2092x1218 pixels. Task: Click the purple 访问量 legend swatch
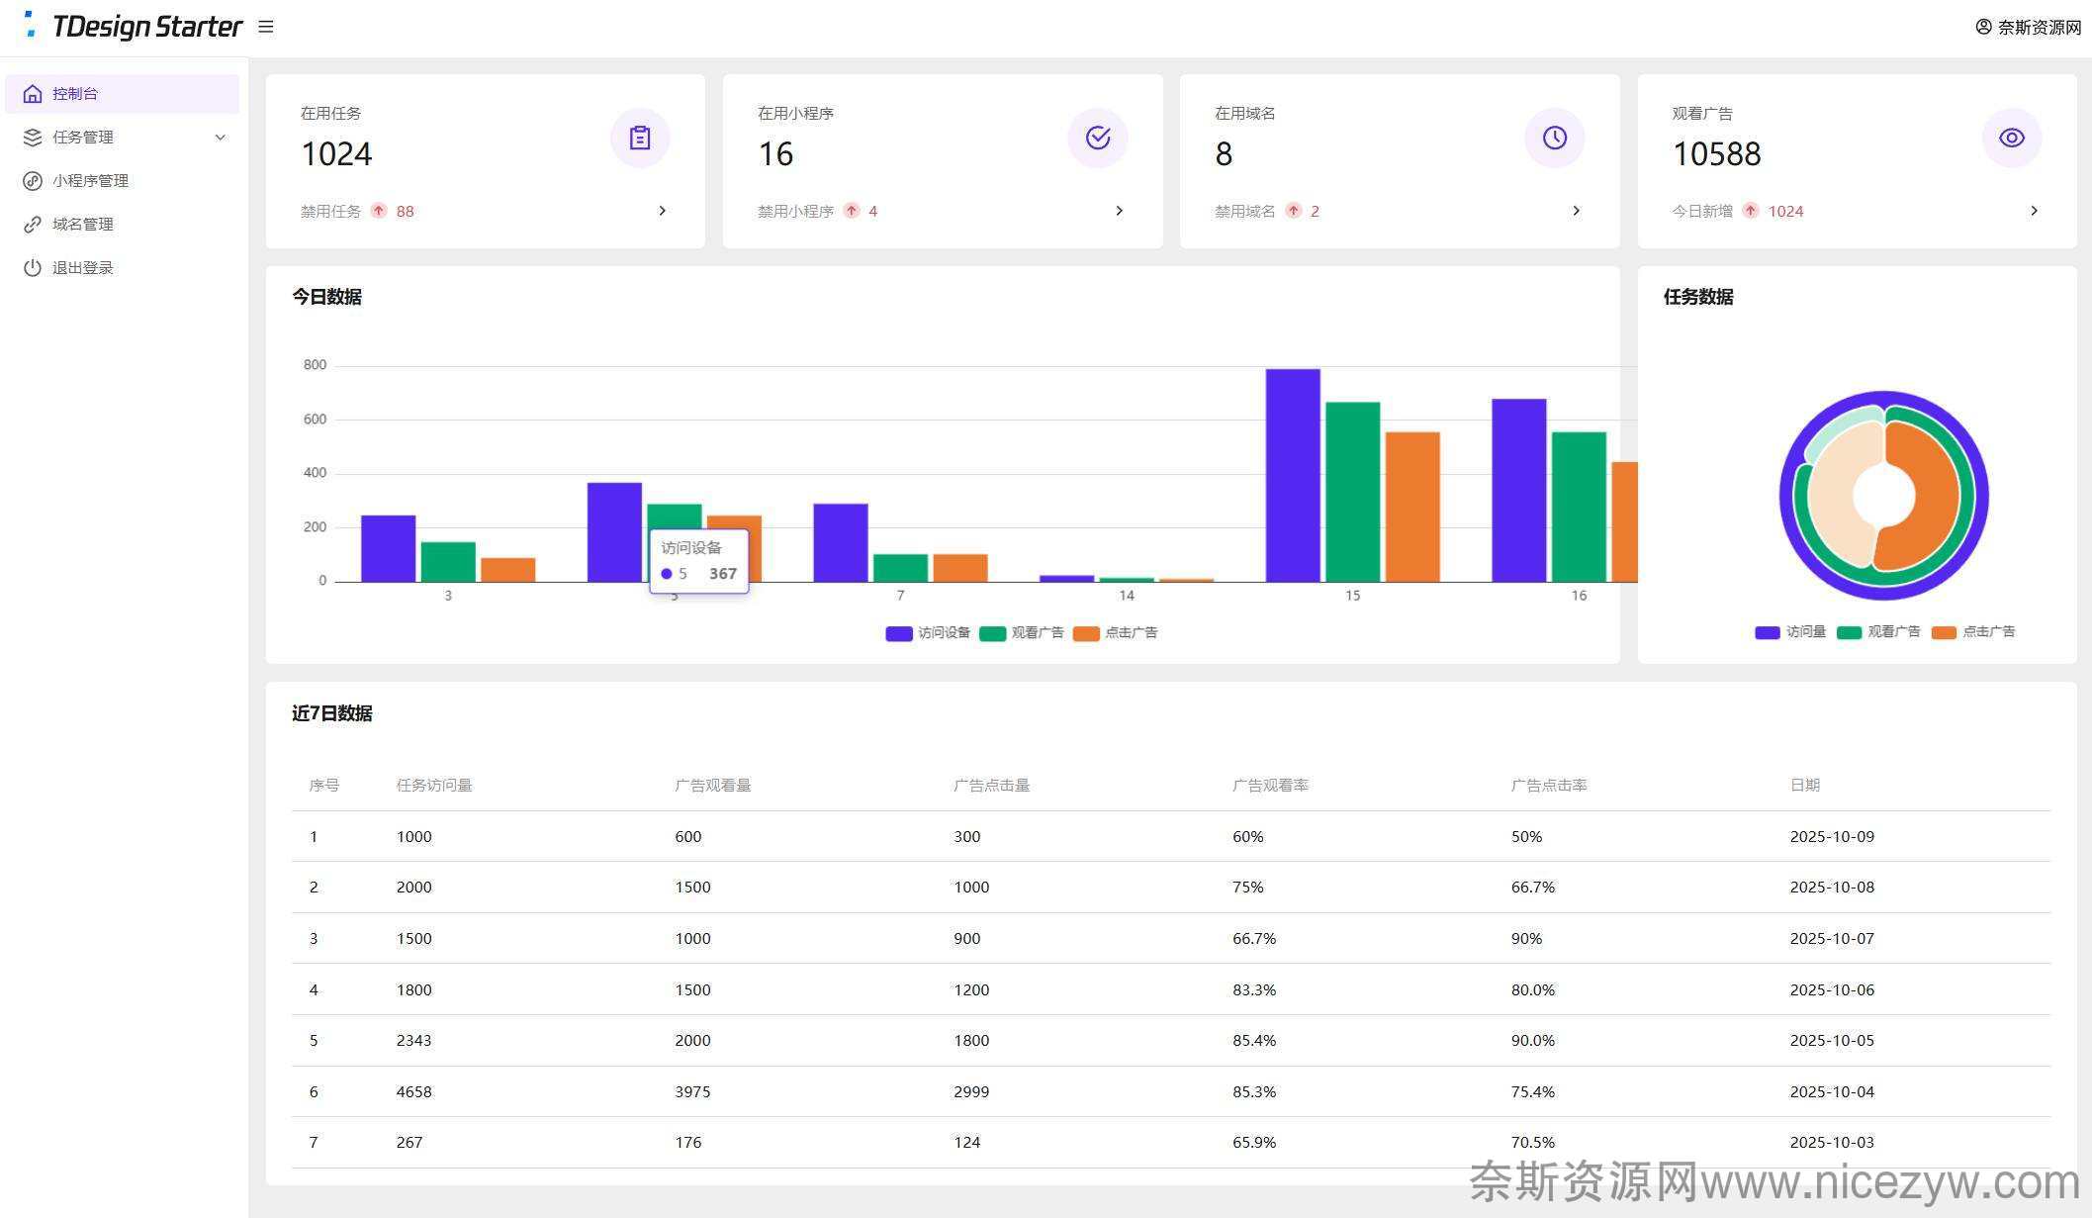(x=1767, y=632)
